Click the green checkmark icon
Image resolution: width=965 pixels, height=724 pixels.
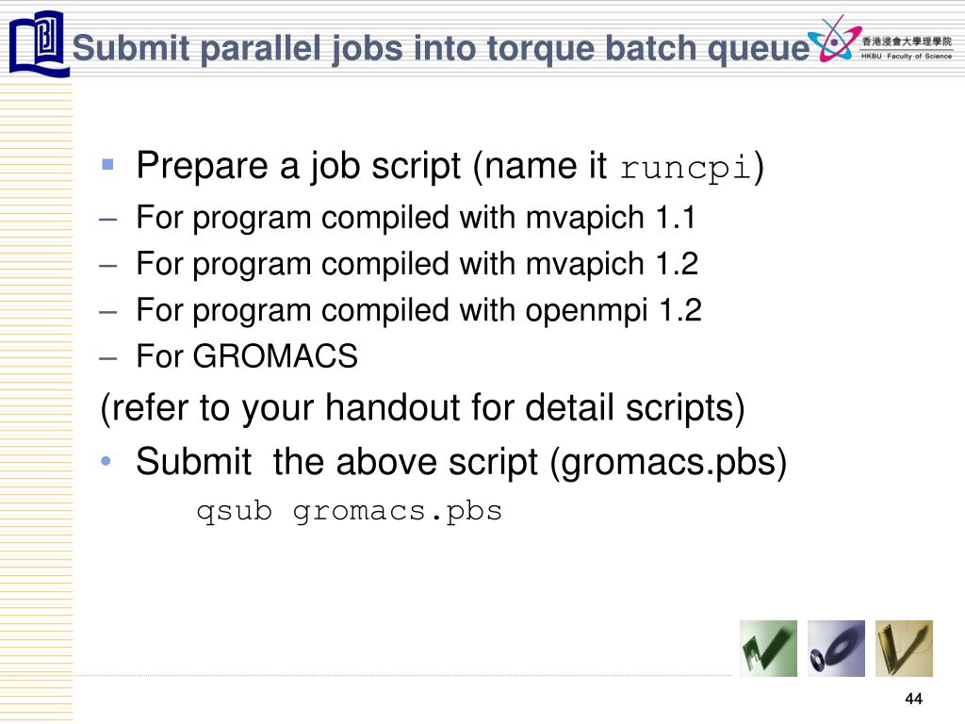click(768, 649)
